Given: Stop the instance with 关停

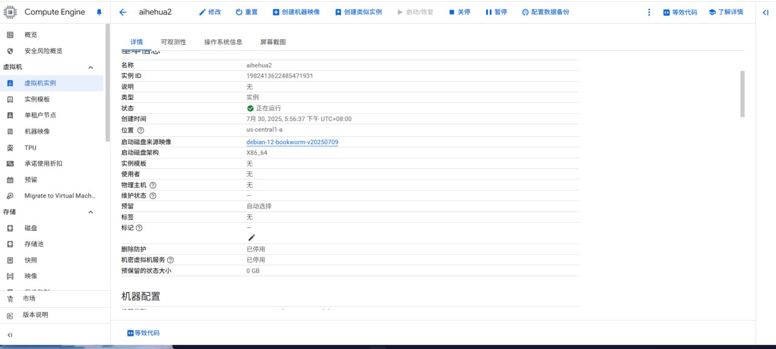Looking at the screenshot, I should coord(460,12).
